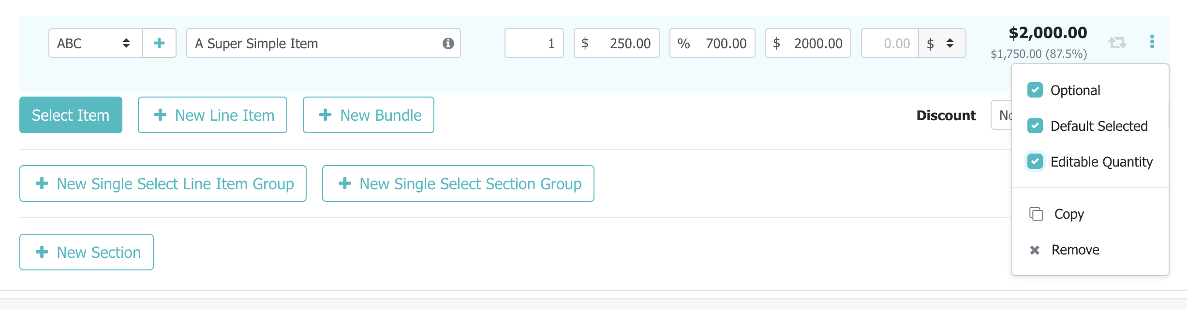Click the plus icon next to ABC
This screenshot has width=1187, height=310.
(159, 43)
